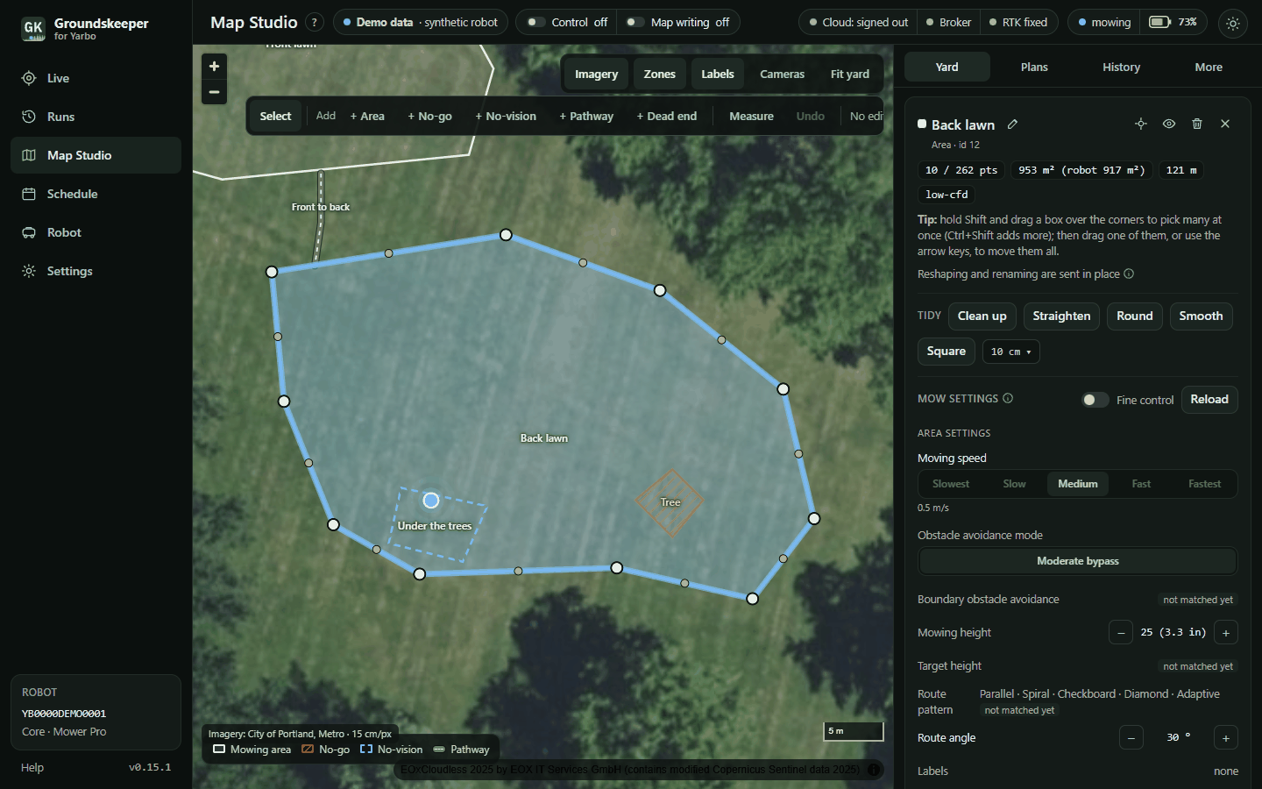Click the Tree no-go zone on map
The height and width of the screenshot is (789, 1262).
(x=670, y=502)
